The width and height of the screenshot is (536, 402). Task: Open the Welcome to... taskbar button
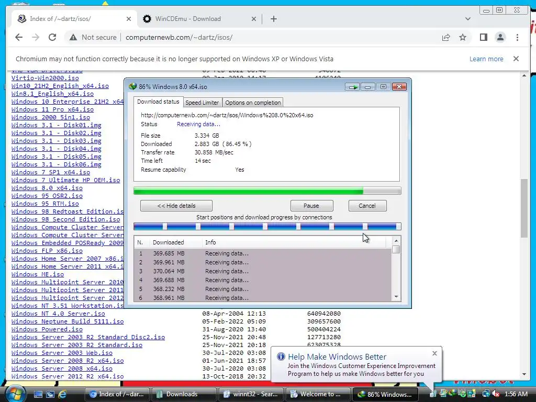tap(318, 394)
